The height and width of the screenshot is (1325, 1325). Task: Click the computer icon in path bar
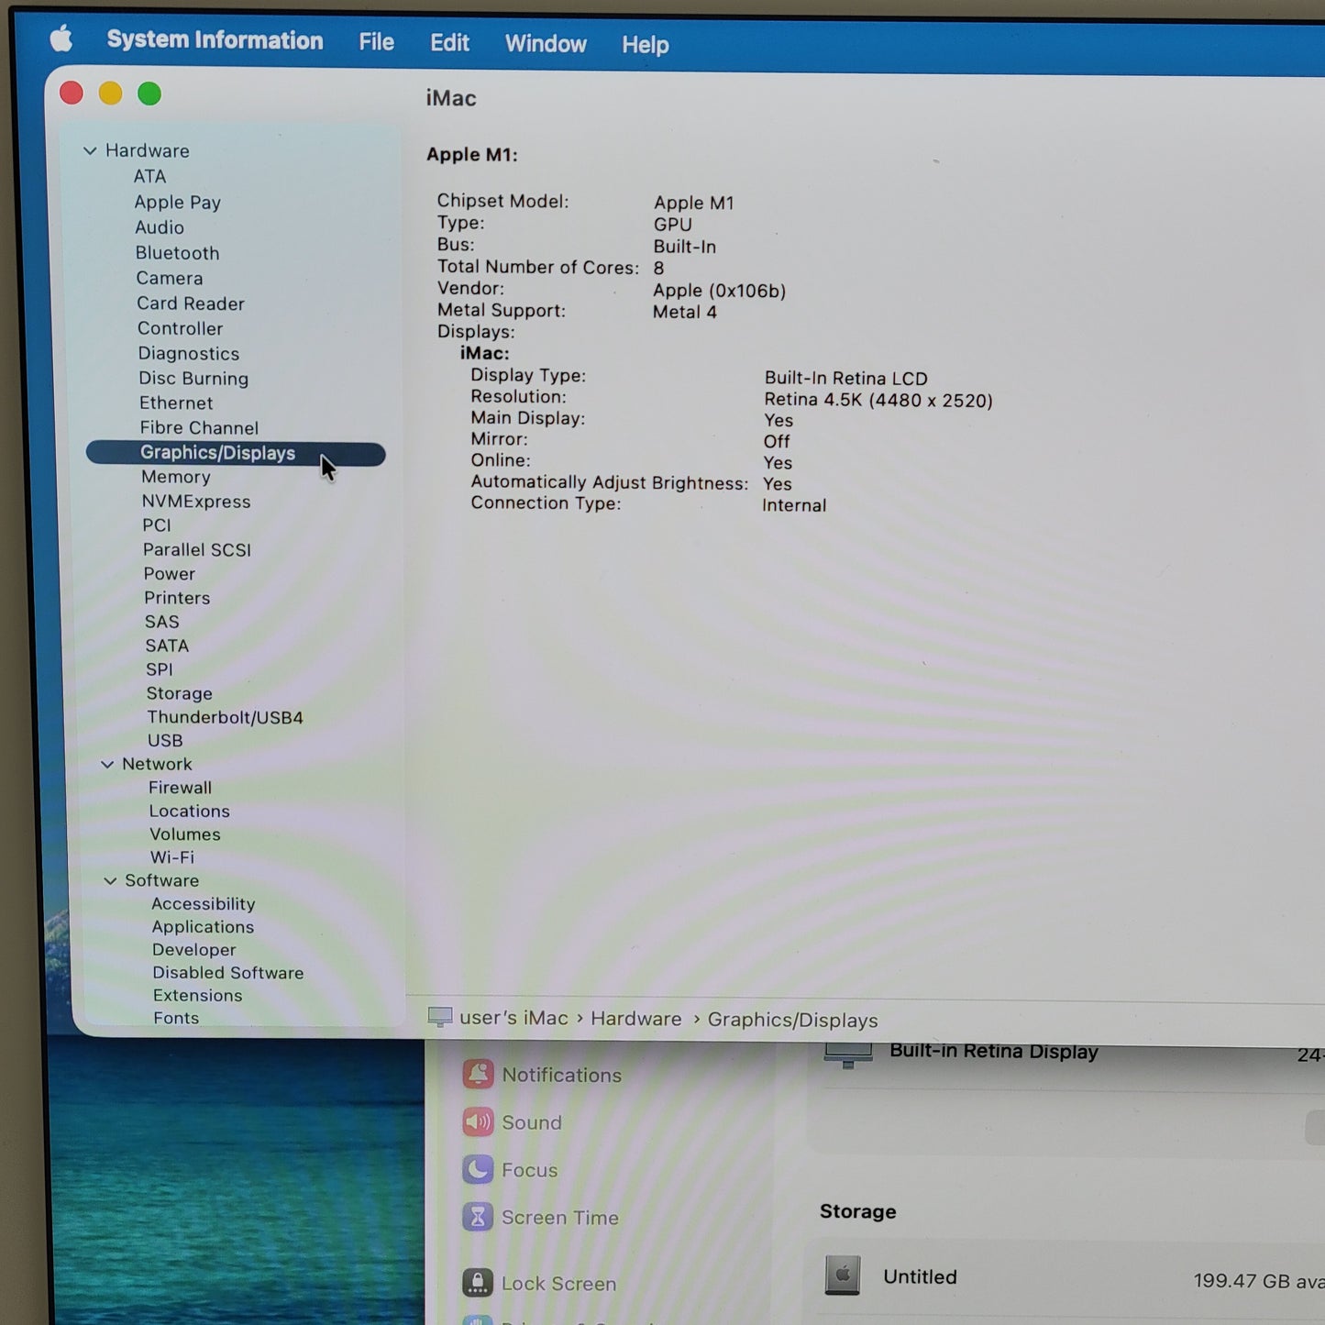click(x=440, y=1017)
